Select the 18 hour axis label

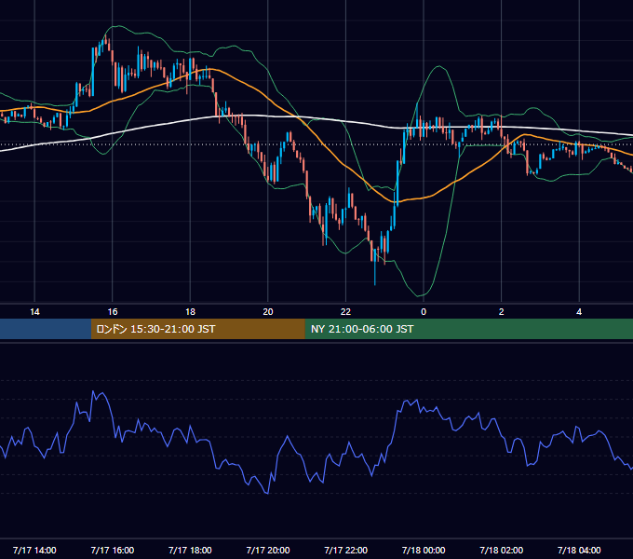pyautogui.click(x=190, y=312)
